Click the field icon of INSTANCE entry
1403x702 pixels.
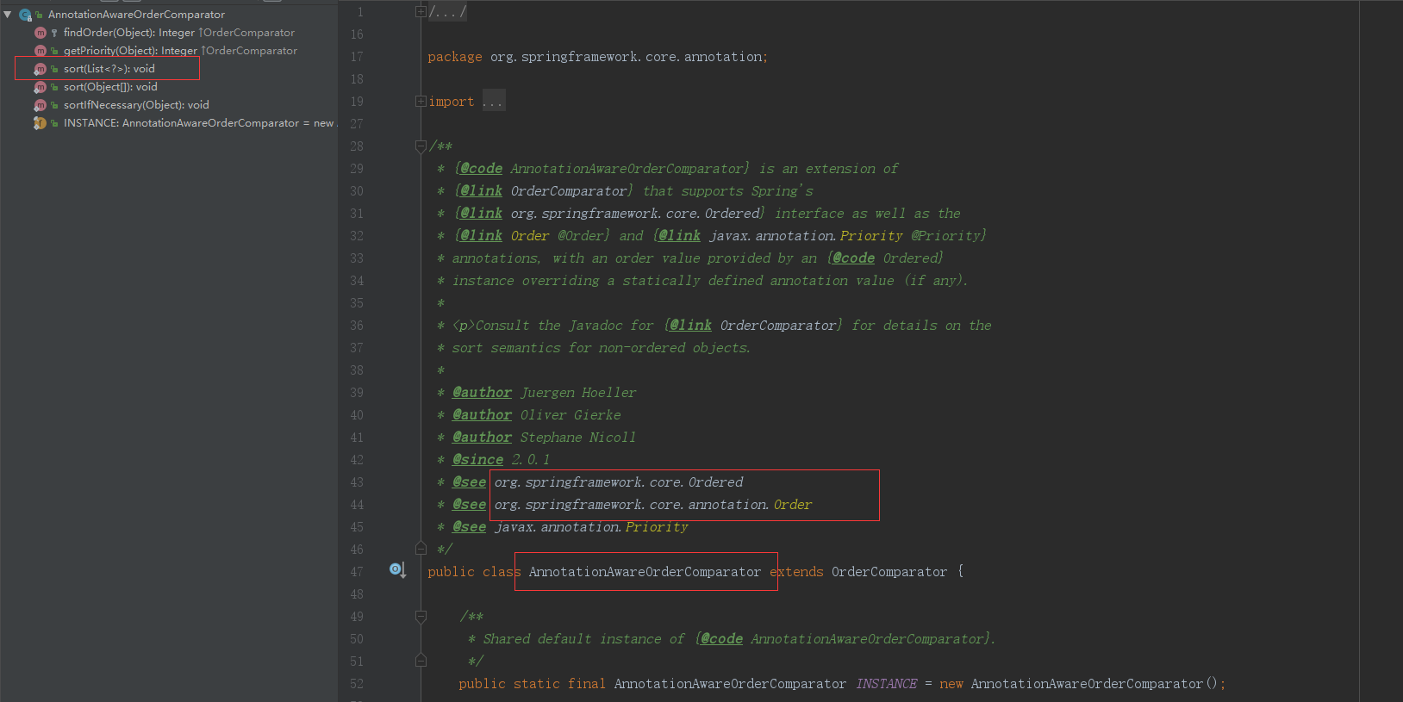point(40,123)
